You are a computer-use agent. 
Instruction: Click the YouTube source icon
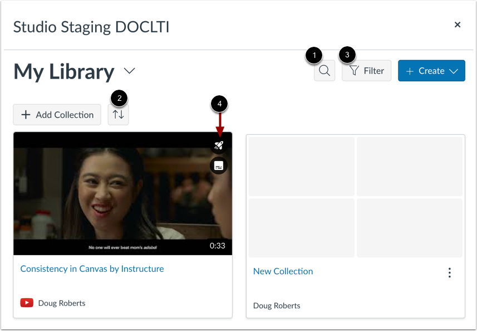(27, 303)
